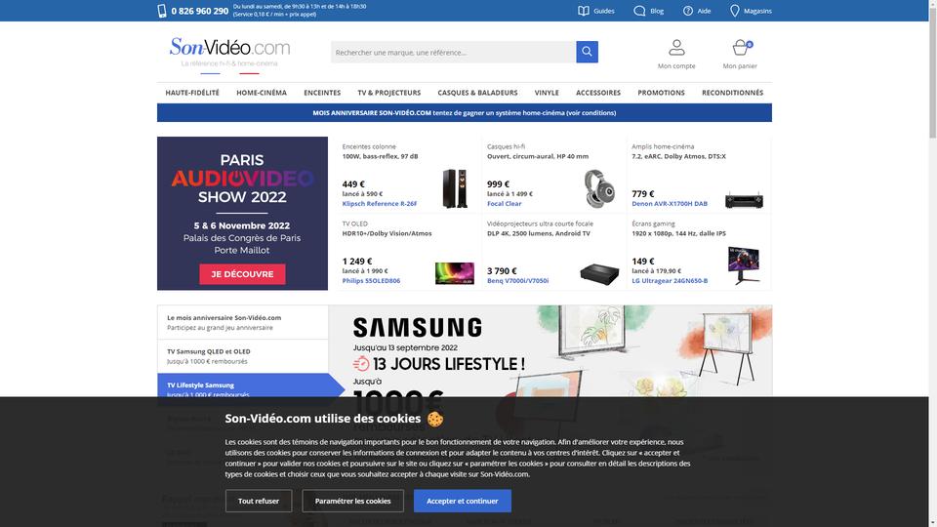Open the LG Ultragear 24GN650-B link
This screenshot has height=527, width=937.
pyautogui.click(x=670, y=281)
